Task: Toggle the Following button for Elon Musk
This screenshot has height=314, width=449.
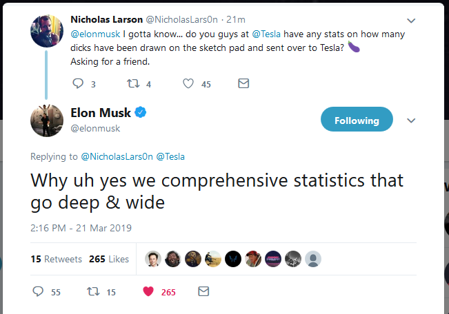Action: 357,119
